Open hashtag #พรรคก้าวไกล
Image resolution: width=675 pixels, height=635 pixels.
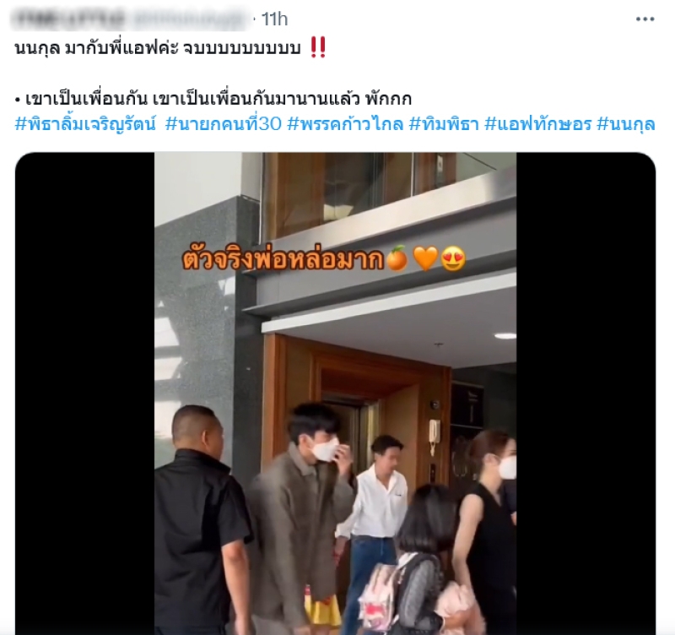point(345,123)
